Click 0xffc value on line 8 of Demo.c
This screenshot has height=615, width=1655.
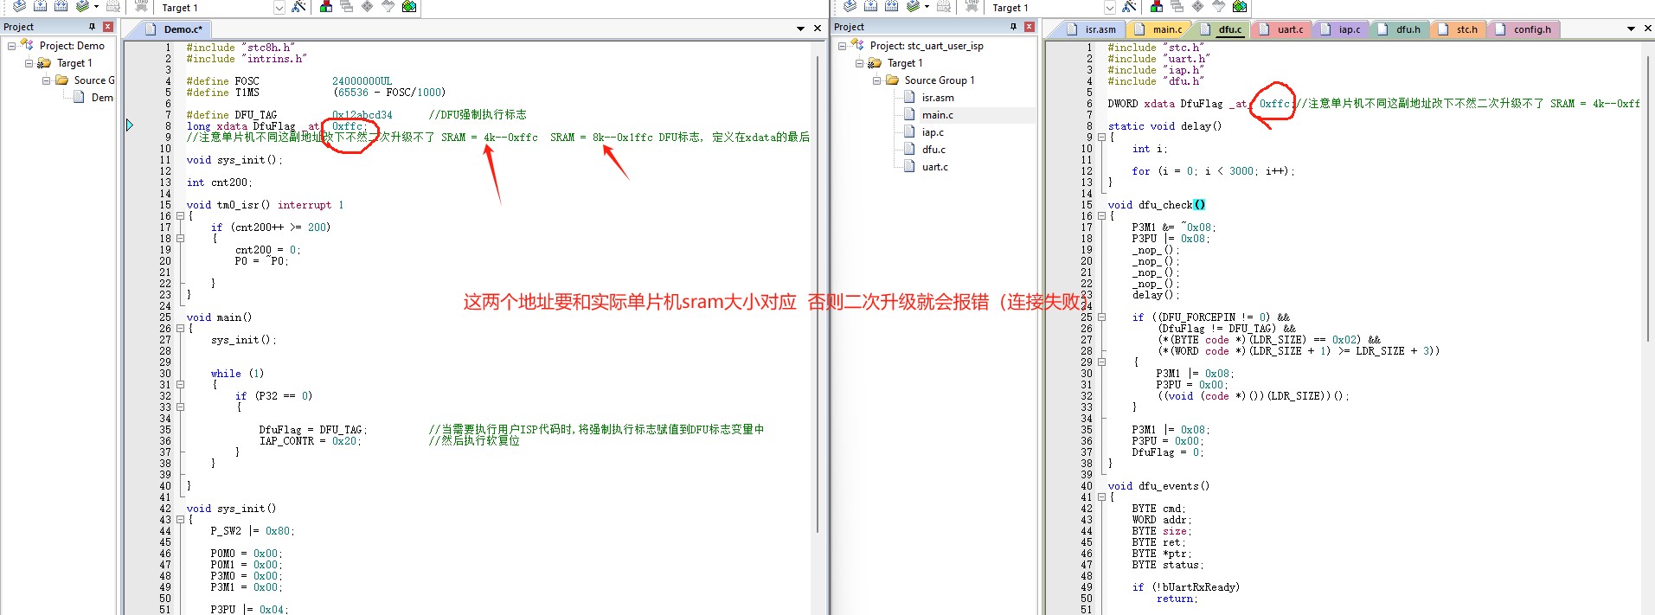point(347,126)
